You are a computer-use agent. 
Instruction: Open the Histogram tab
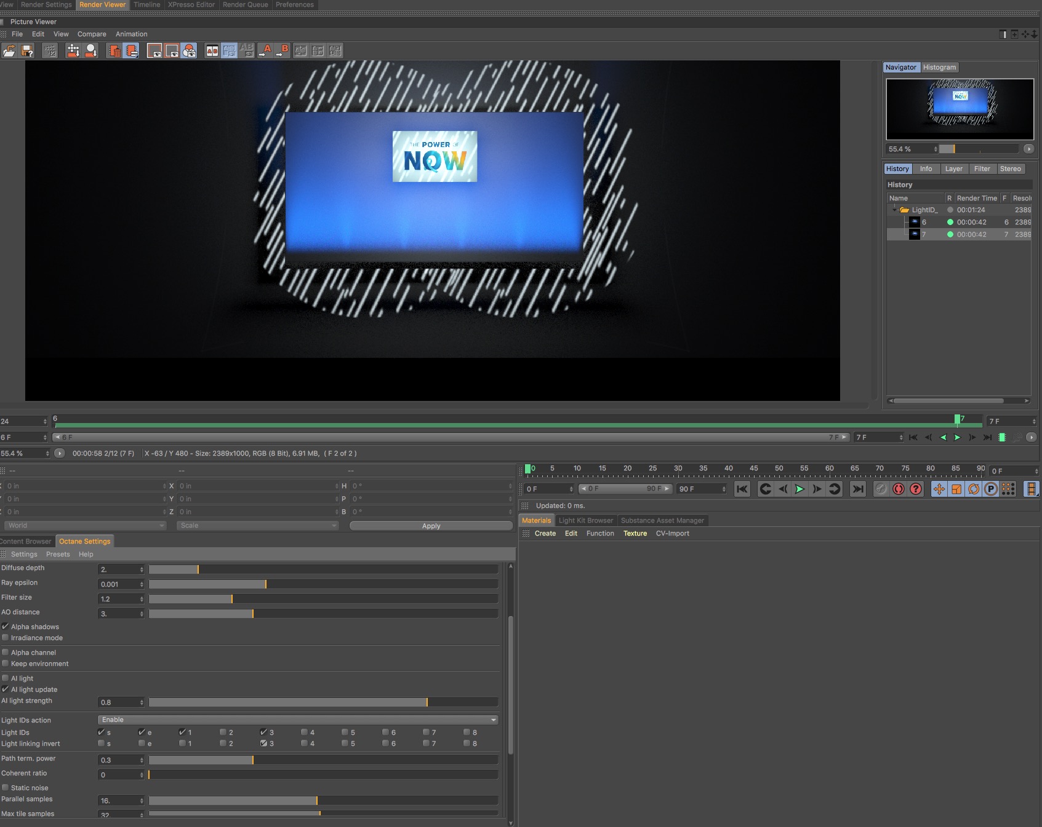[939, 68]
